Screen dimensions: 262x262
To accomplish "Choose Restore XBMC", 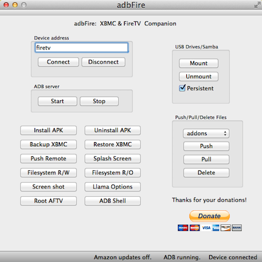I will pos(113,145).
